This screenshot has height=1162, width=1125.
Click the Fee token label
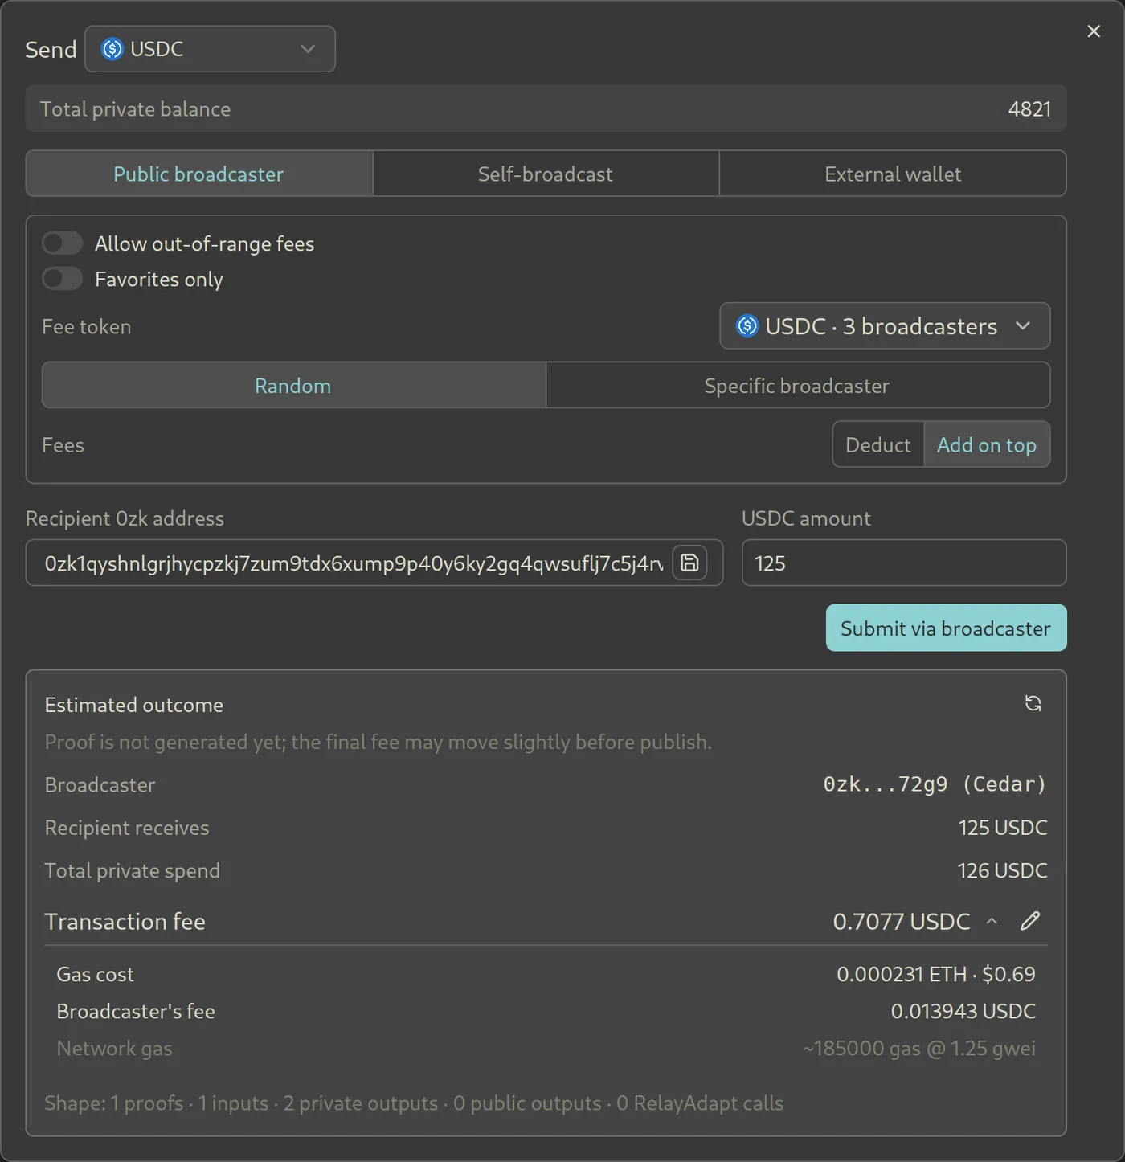pos(87,326)
